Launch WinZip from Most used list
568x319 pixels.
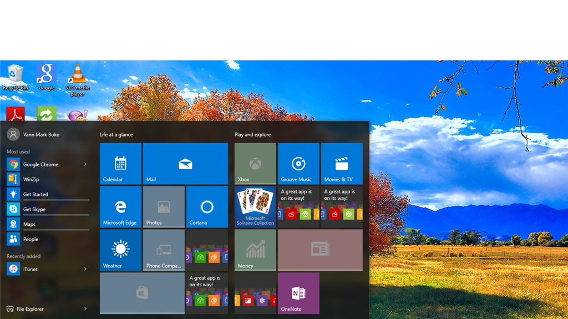(48, 179)
